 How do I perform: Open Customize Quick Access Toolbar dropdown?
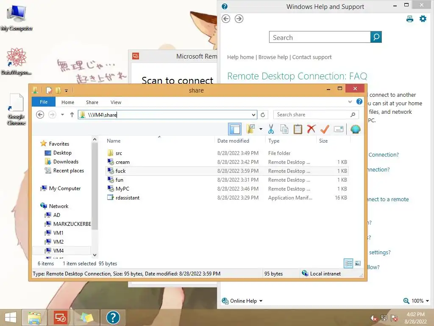[67, 91]
